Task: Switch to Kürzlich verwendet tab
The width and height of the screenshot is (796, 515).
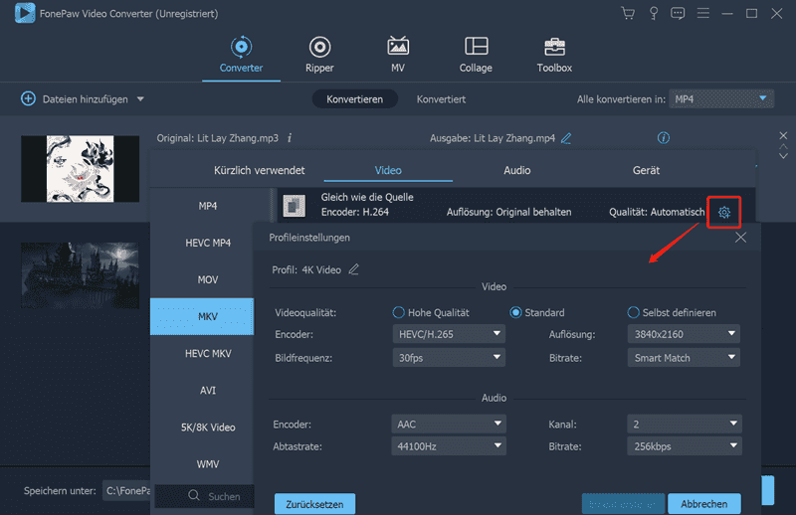Action: 259,170
